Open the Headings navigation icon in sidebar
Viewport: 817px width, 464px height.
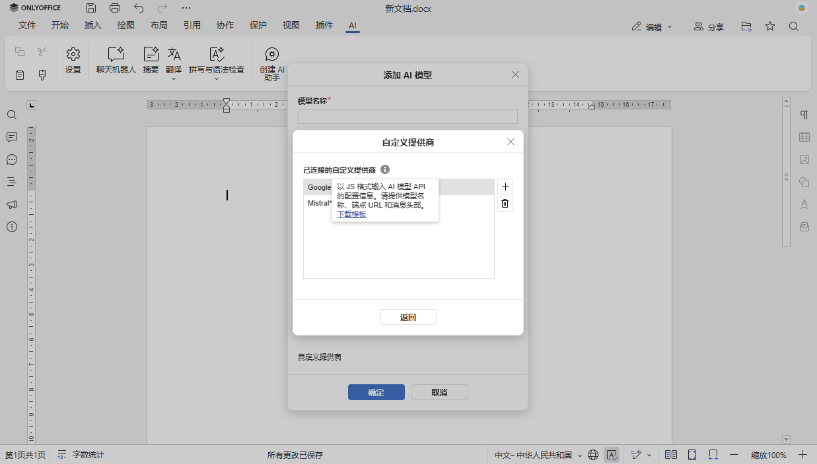[x=12, y=182]
